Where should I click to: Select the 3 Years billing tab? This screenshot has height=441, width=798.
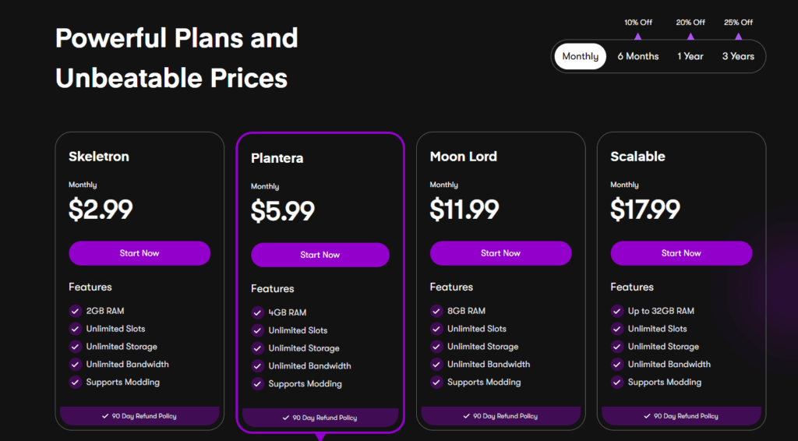738,56
